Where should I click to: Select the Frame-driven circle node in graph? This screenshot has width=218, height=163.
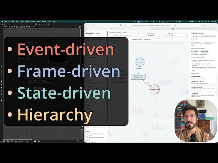click(x=140, y=62)
